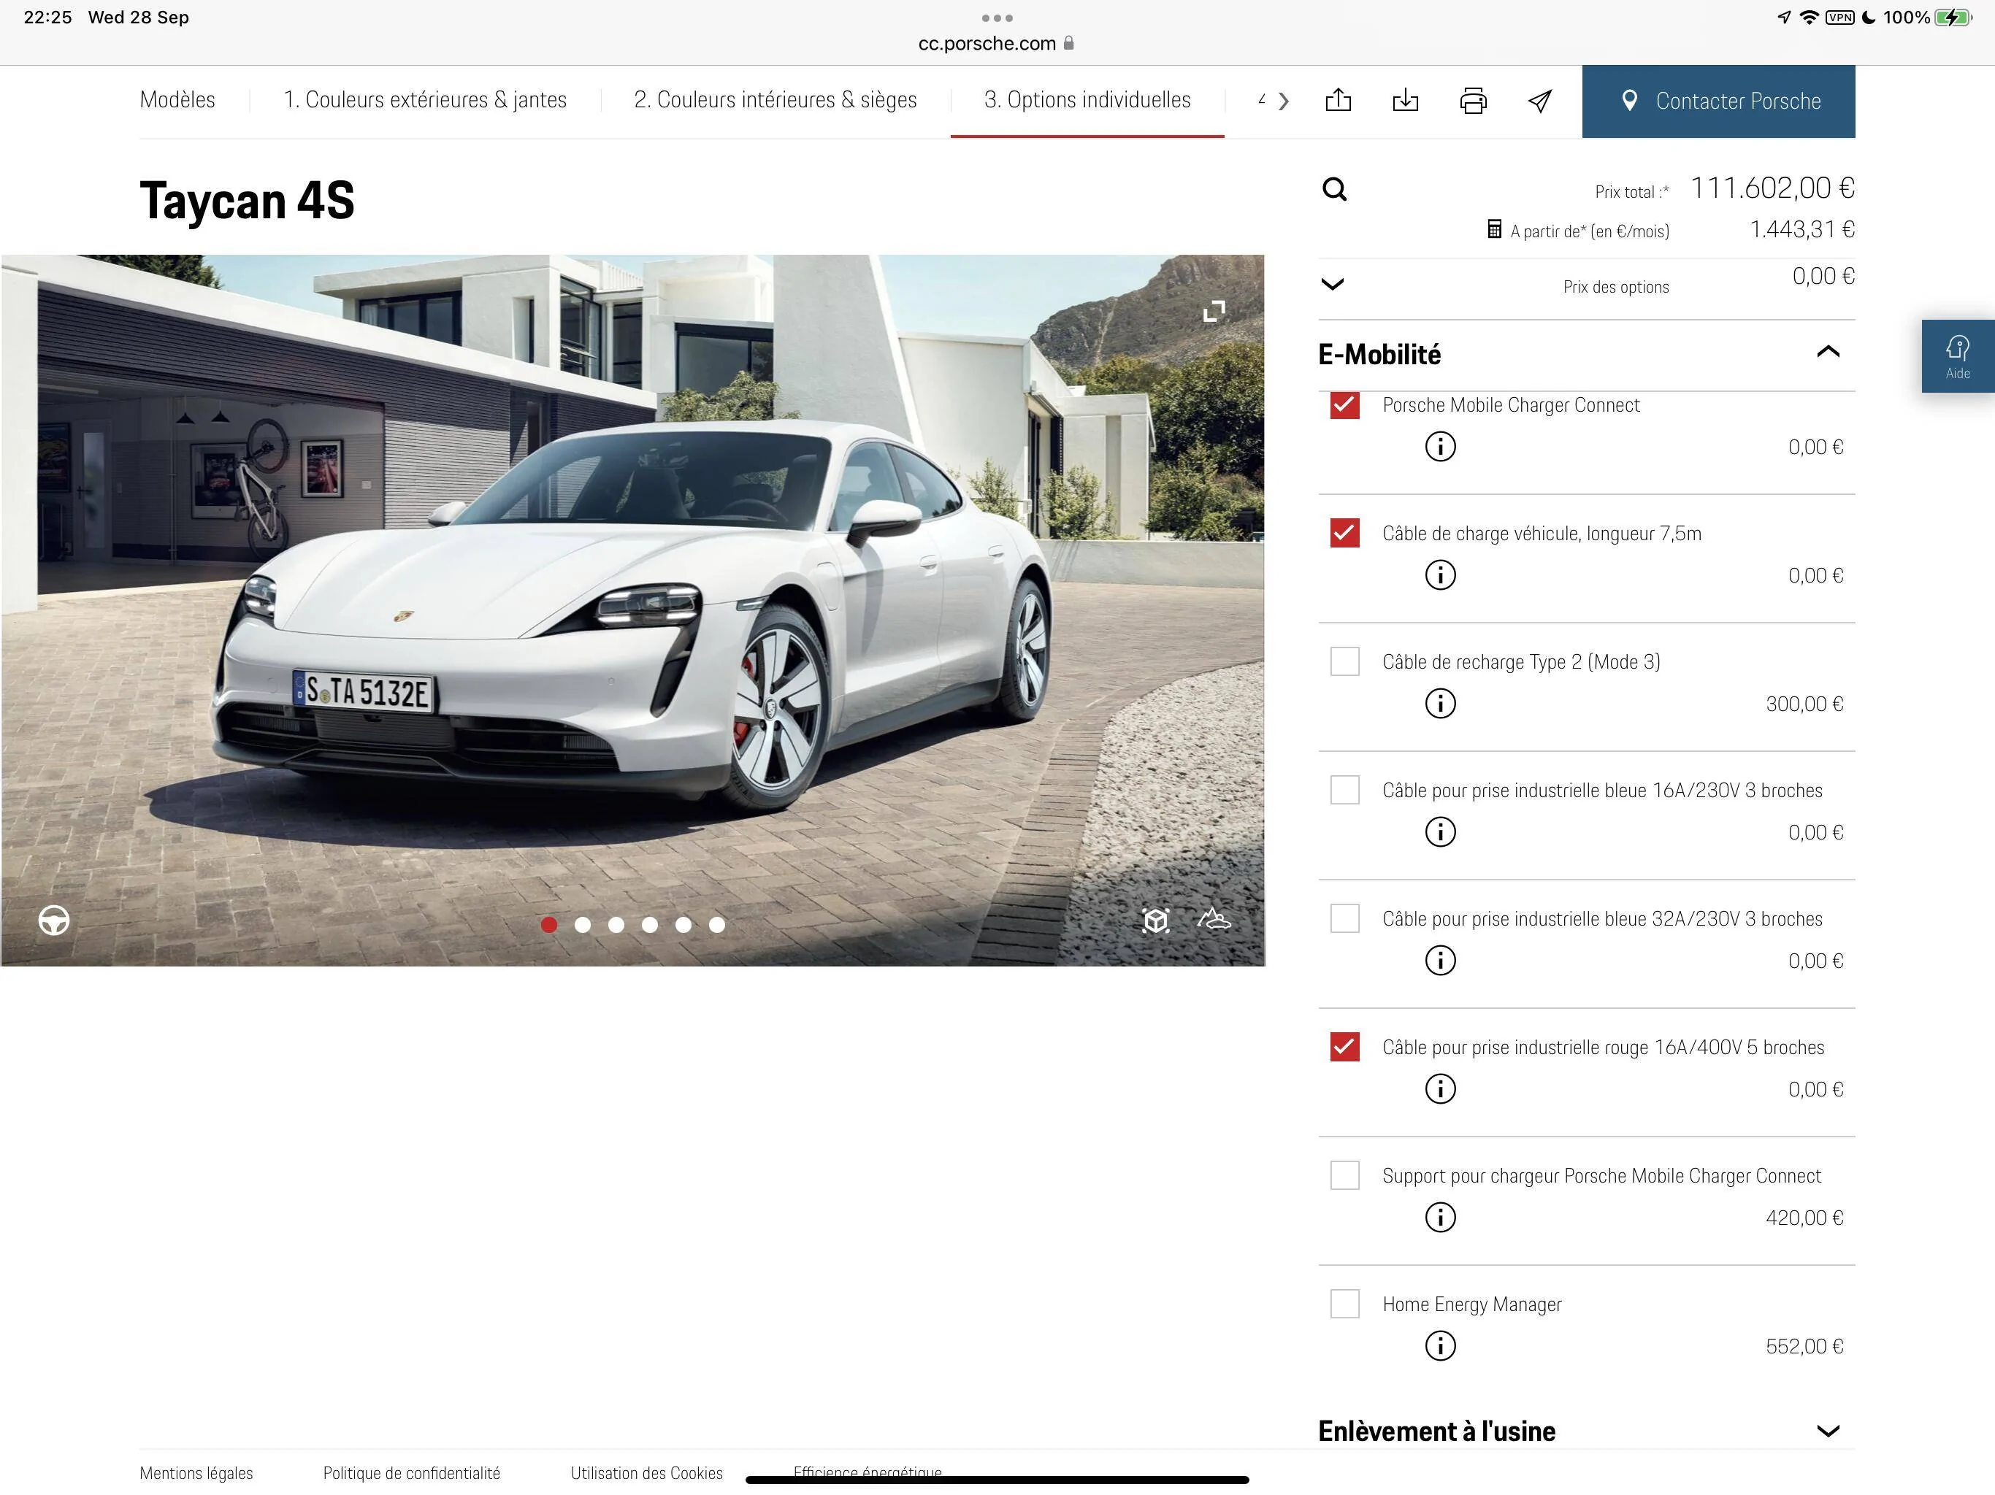Check cable prise industrielle bleue 16A/230V

1345,790
